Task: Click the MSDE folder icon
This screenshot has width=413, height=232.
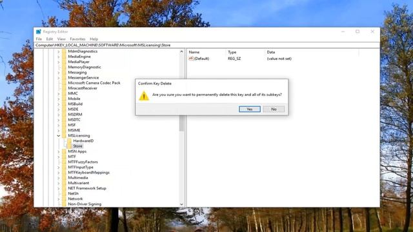Action: pos(64,109)
